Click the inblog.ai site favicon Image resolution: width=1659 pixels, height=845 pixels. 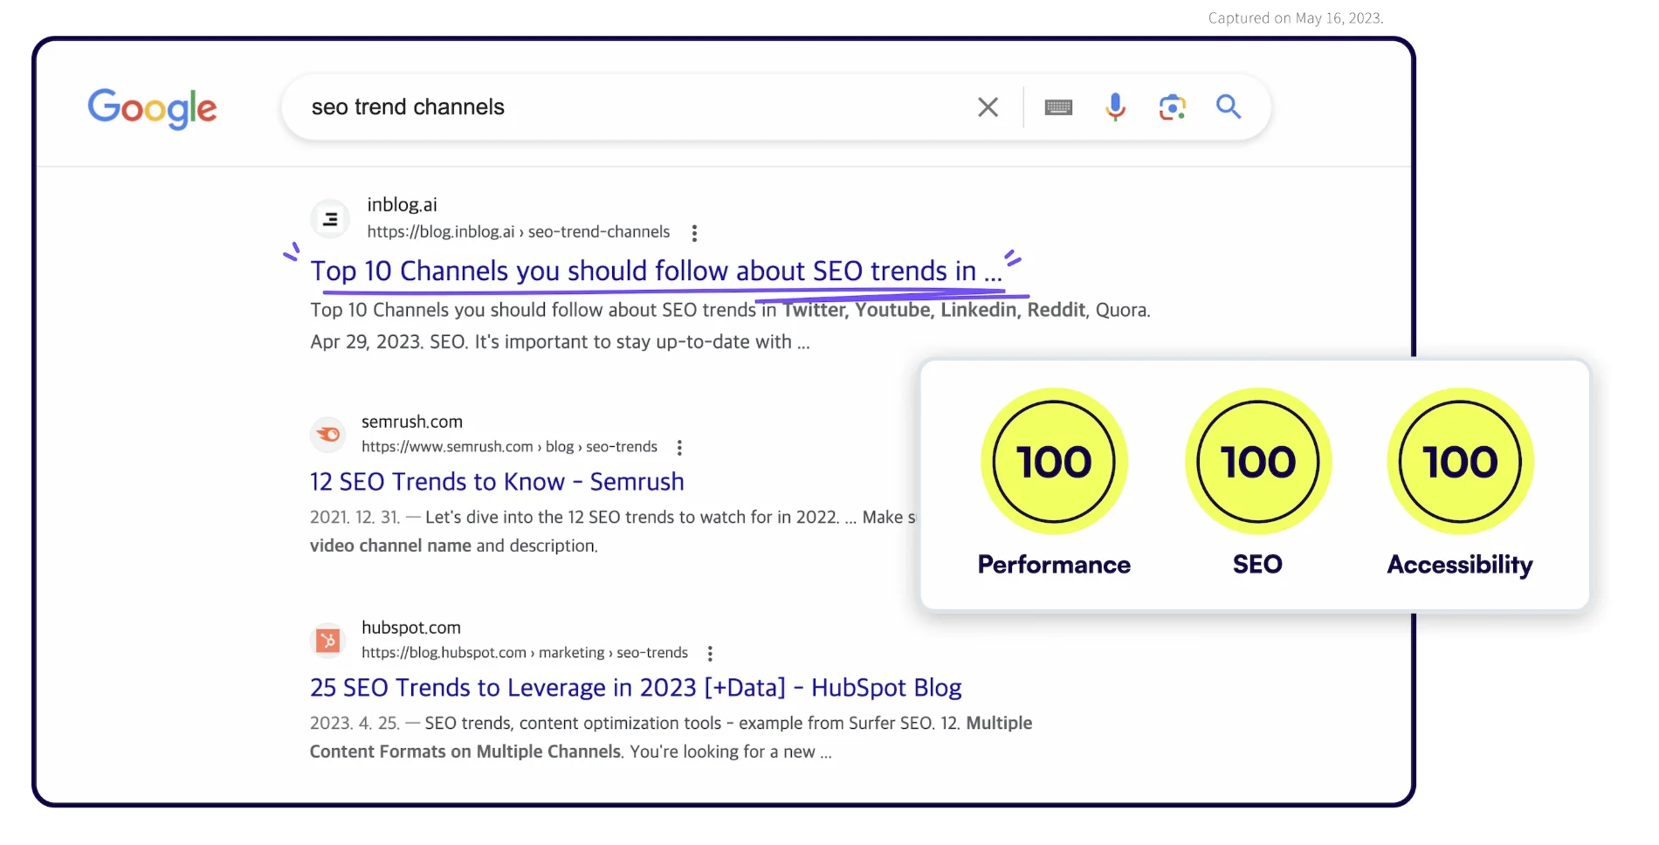click(330, 218)
